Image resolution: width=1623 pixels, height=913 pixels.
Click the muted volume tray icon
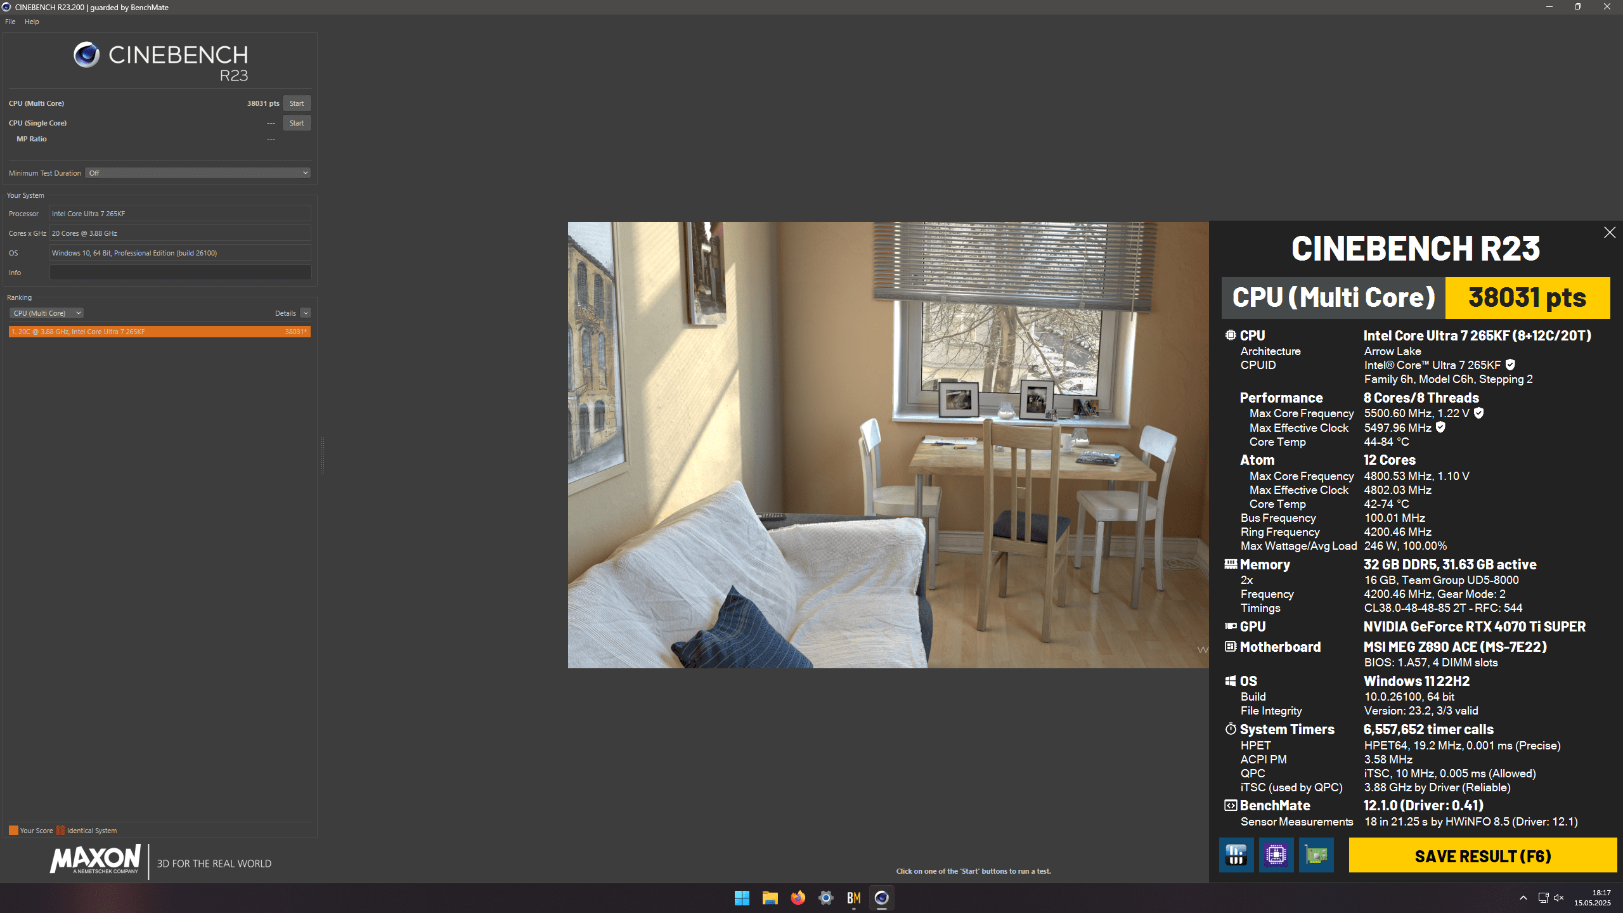1559,898
